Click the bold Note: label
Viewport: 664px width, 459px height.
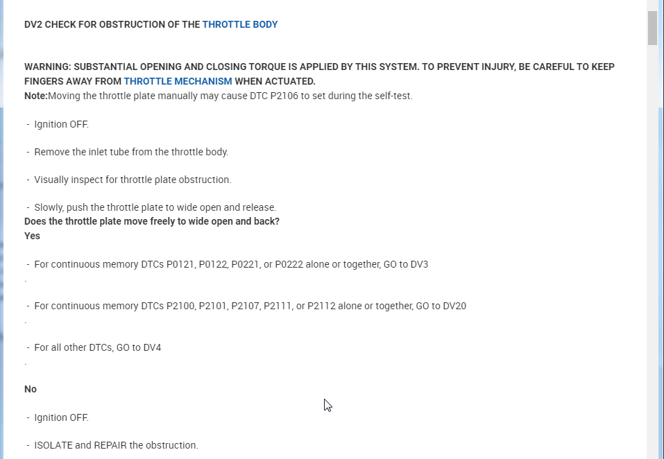point(35,96)
